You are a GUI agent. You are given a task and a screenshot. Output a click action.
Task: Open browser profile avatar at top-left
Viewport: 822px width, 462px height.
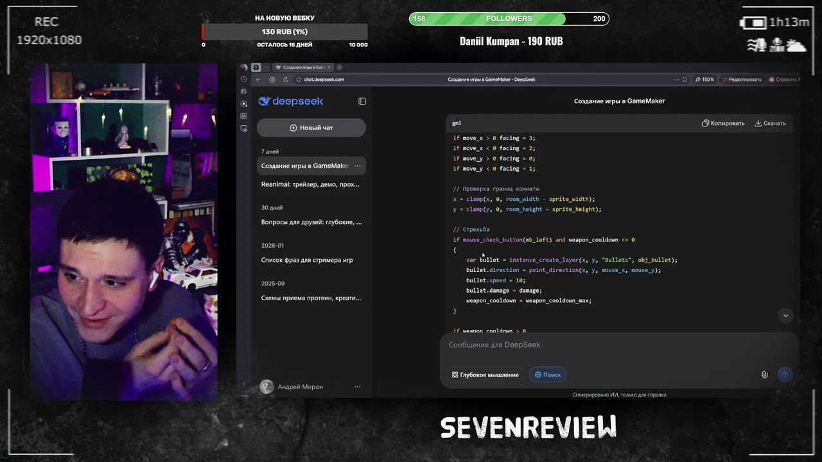click(244, 67)
